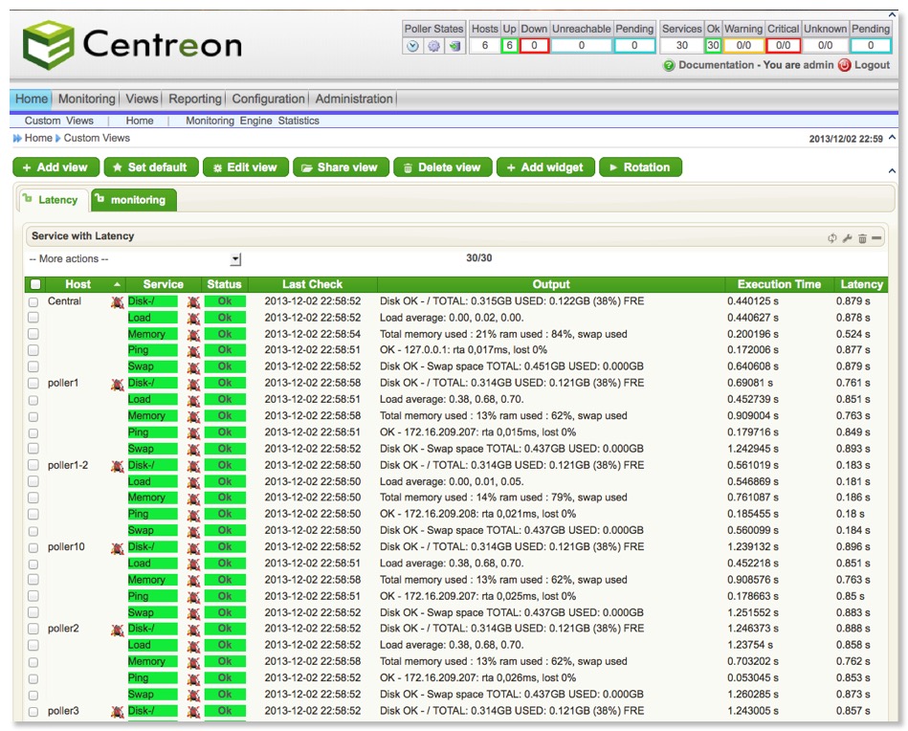Tick the select-all checkbox in table header
Viewport: 908px width, 731px height.
click(x=35, y=284)
